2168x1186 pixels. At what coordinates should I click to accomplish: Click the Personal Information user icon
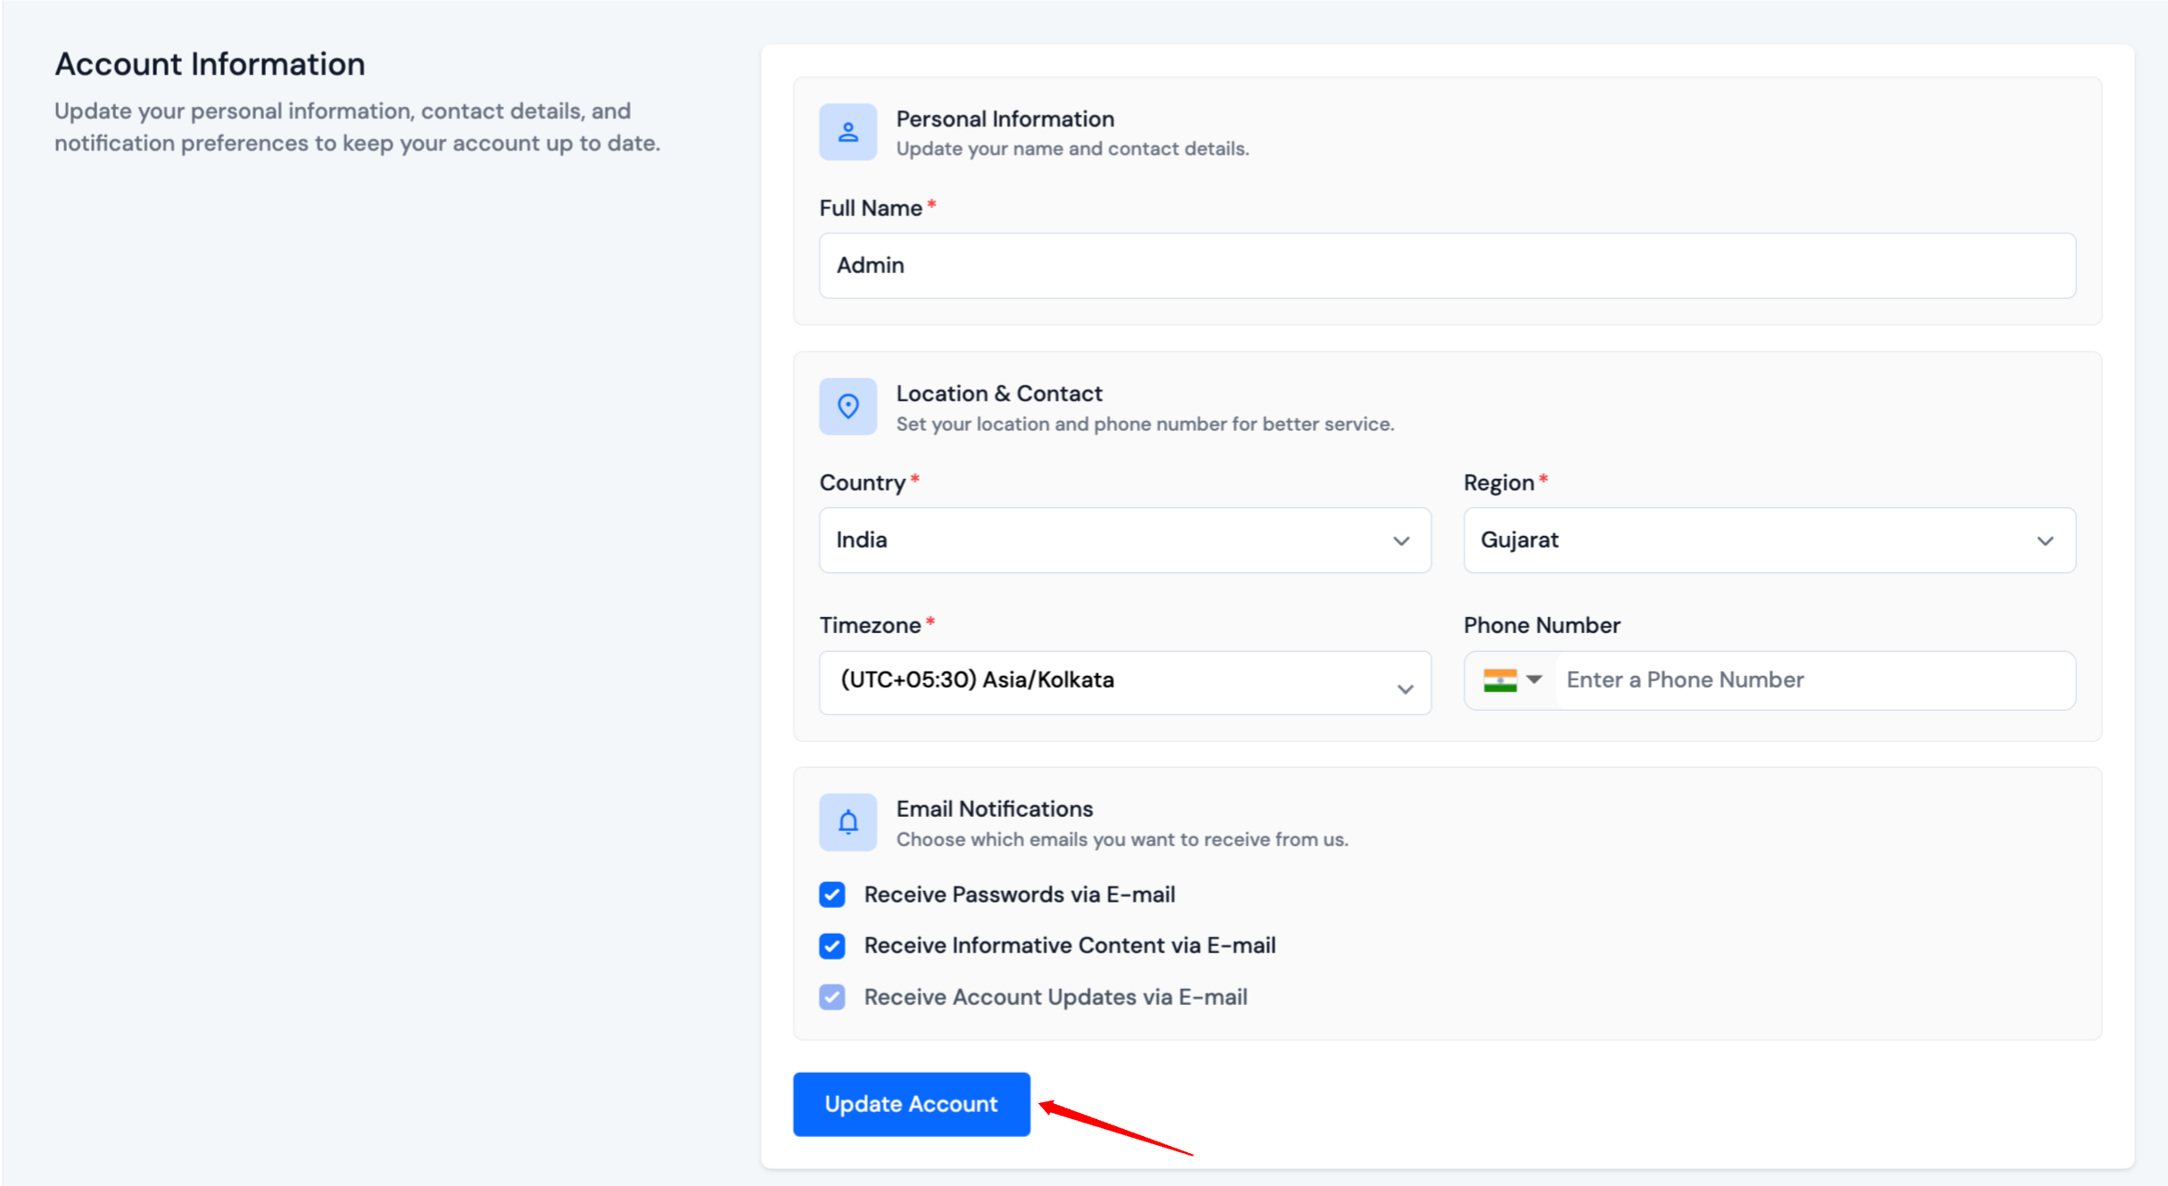coord(847,131)
